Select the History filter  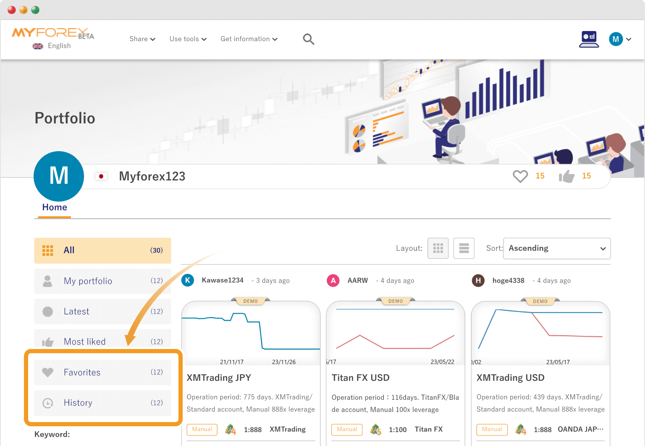pyautogui.click(x=102, y=403)
